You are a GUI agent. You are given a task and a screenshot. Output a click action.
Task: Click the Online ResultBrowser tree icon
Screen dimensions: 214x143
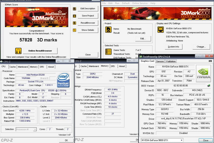coord(18,51)
